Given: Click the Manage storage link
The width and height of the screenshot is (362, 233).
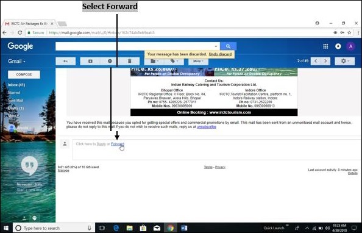Looking at the screenshot, I should click(63, 171).
